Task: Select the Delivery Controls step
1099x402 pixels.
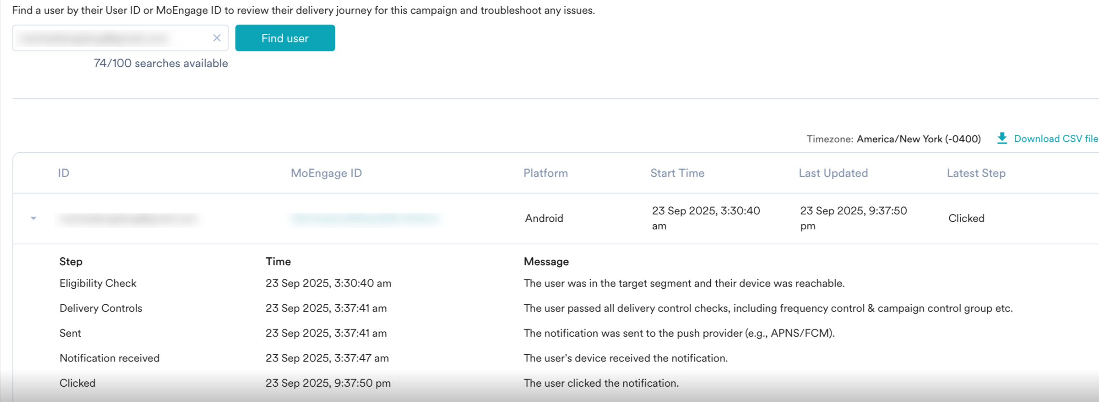Action: [101, 308]
